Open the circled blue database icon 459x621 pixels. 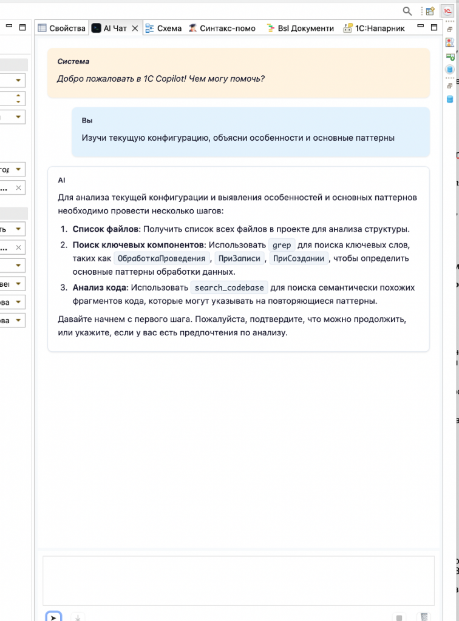point(449,70)
